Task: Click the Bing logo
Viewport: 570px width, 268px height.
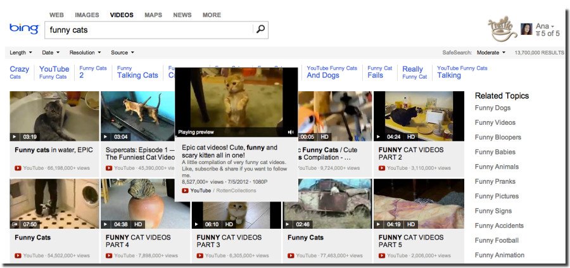Action: (x=24, y=29)
